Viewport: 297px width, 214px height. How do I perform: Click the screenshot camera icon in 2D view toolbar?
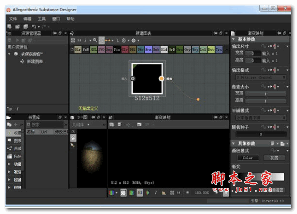tap(139, 124)
